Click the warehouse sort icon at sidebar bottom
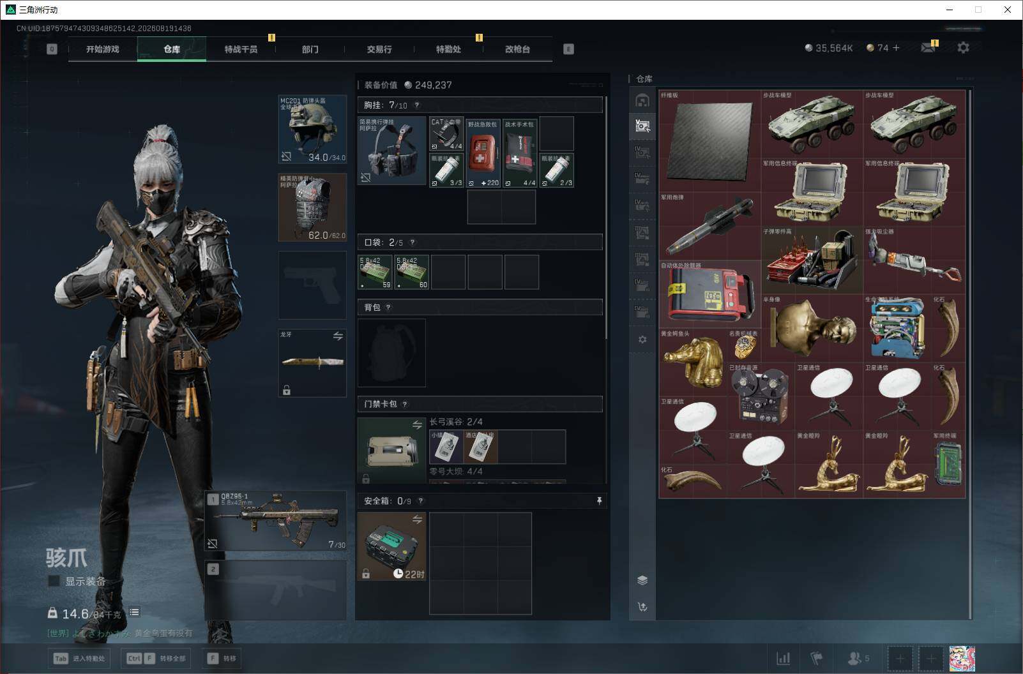The width and height of the screenshot is (1023, 674). tap(642, 607)
